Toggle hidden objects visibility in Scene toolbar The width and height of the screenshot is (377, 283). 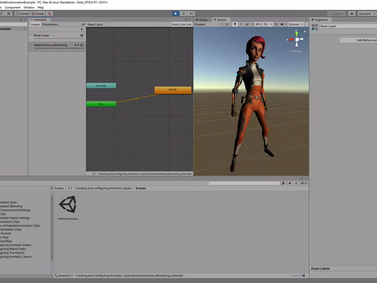point(259,25)
